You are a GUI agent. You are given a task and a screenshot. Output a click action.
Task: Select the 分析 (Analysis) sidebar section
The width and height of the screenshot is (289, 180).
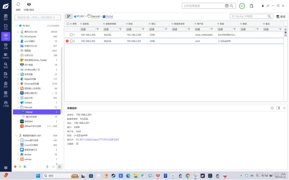[6, 36]
